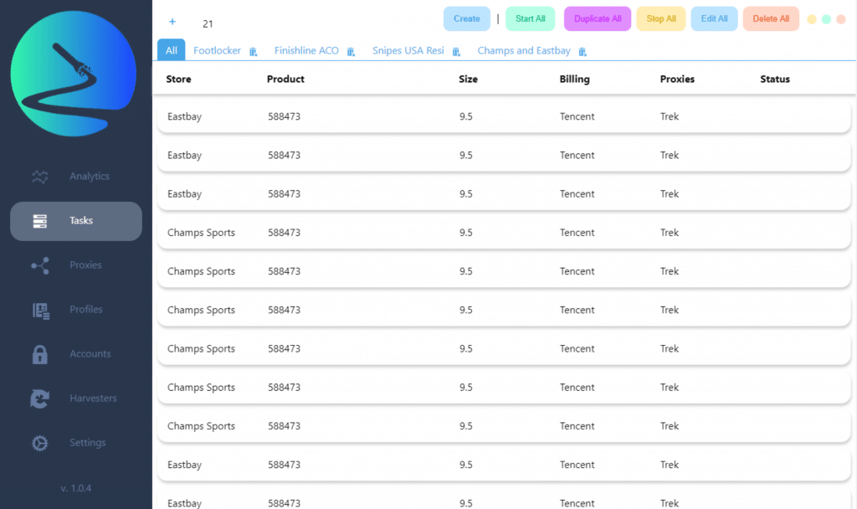Click the Start All button
This screenshot has width=857, height=509.
point(530,18)
